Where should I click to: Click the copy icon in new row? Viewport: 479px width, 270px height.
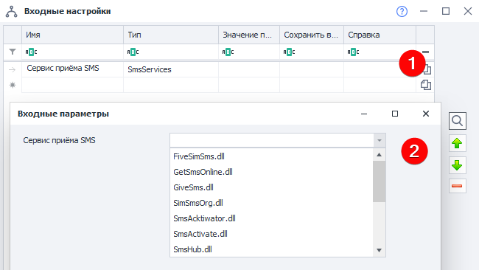coord(425,85)
